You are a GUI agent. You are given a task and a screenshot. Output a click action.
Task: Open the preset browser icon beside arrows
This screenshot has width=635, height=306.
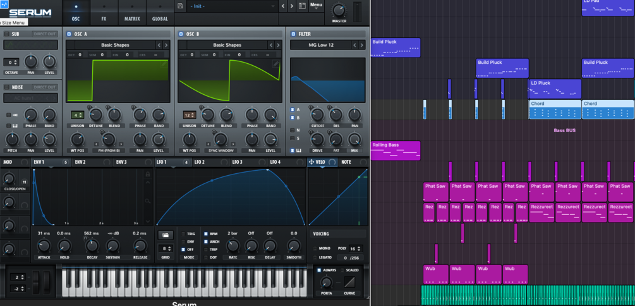coord(302,6)
